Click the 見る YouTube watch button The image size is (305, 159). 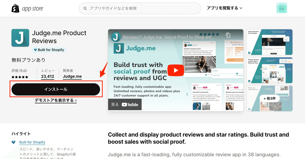pos(125,104)
